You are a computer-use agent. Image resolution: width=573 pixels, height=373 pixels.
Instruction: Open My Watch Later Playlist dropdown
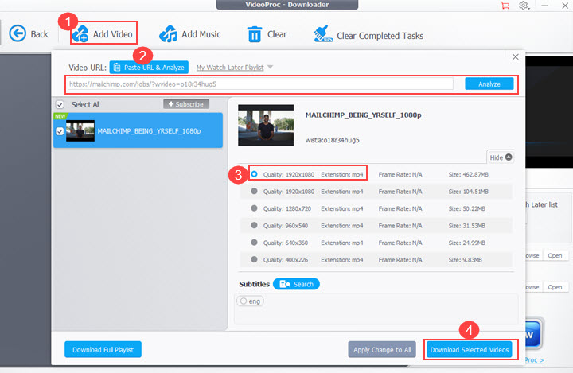coord(234,68)
